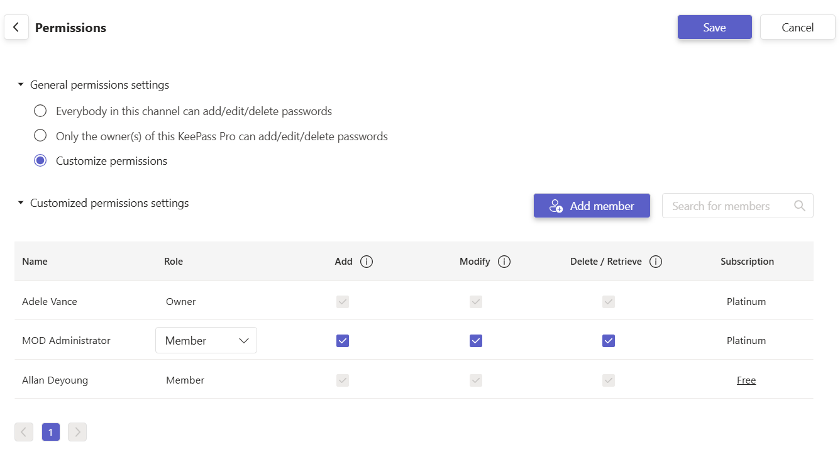Select the Everybody in this channel option

[x=40, y=111]
